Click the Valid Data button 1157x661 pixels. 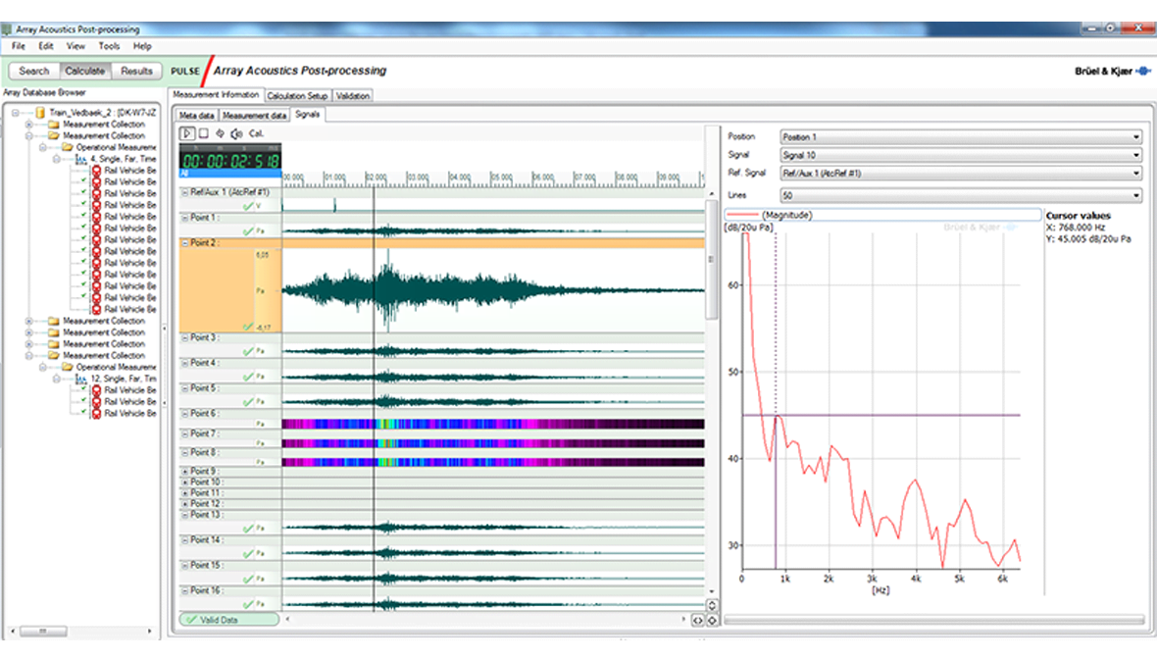pos(228,620)
